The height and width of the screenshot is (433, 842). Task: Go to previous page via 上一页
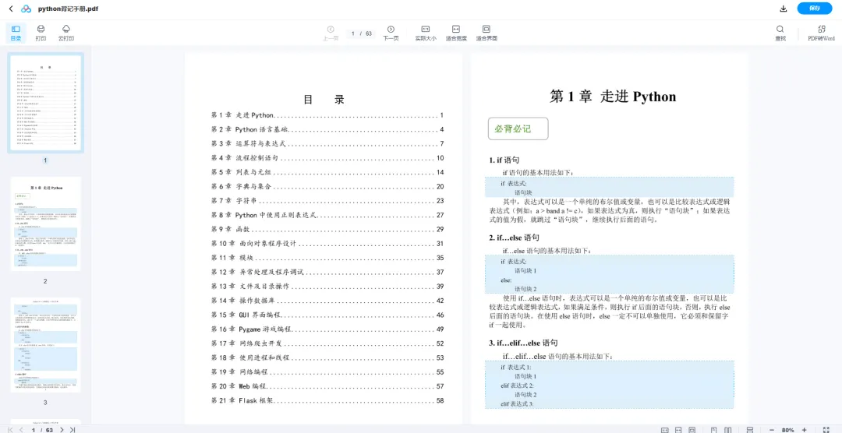point(331,33)
